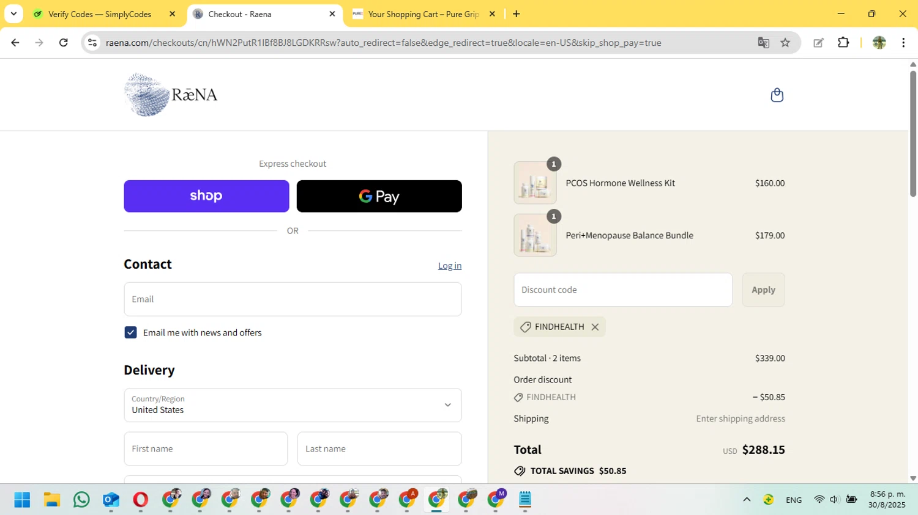The image size is (918, 515).
Task: Expand the Country/Region dropdown
Action: (293, 405)
